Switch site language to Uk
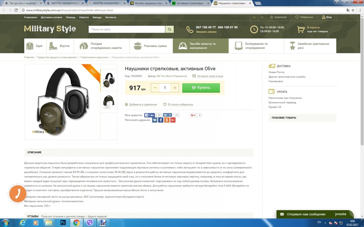The width and height of the screenshot is (364, 227). tap(262, 17)
